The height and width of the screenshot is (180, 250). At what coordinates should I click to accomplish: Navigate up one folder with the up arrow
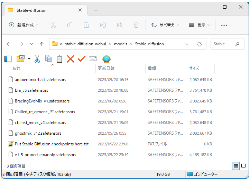coord(42,44)
